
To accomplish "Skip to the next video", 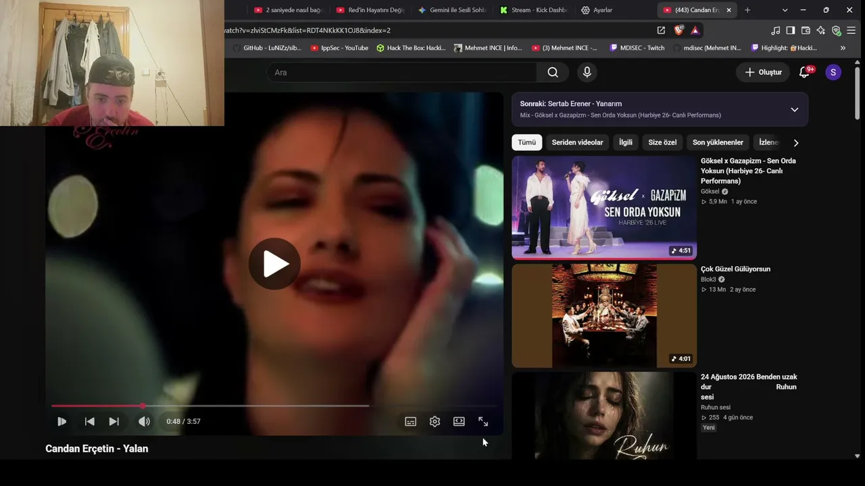I will 114,421.
